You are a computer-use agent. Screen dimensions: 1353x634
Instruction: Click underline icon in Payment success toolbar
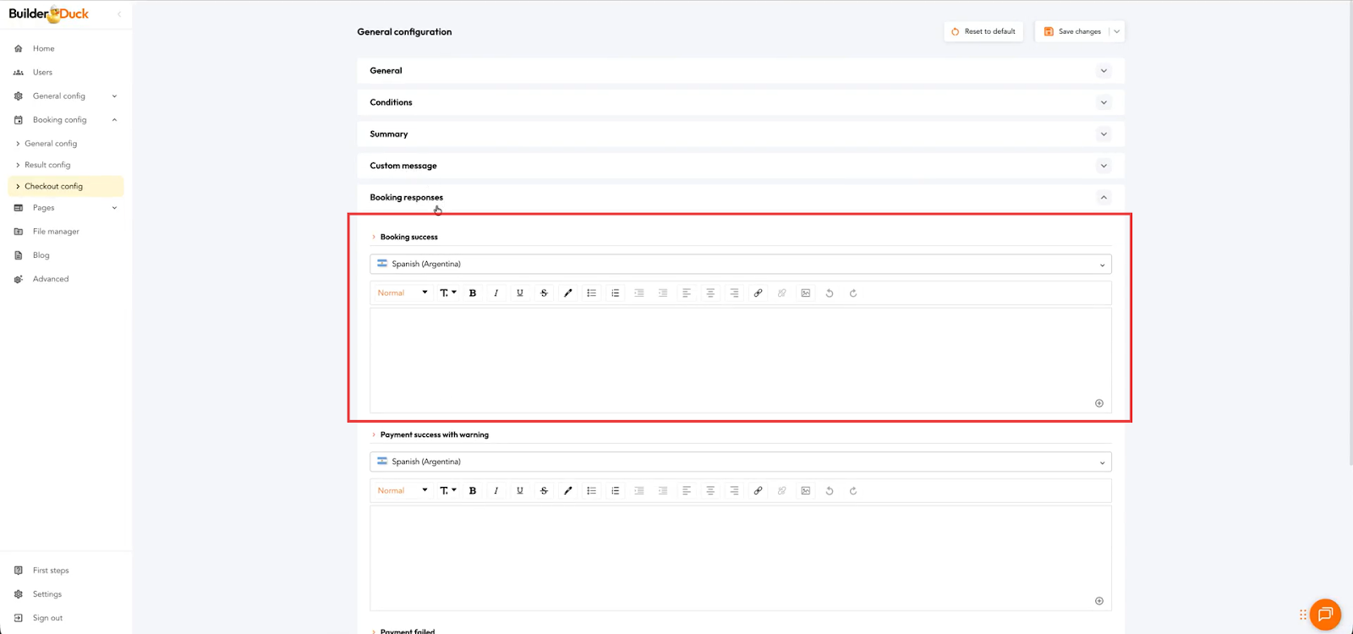[520, 491]
